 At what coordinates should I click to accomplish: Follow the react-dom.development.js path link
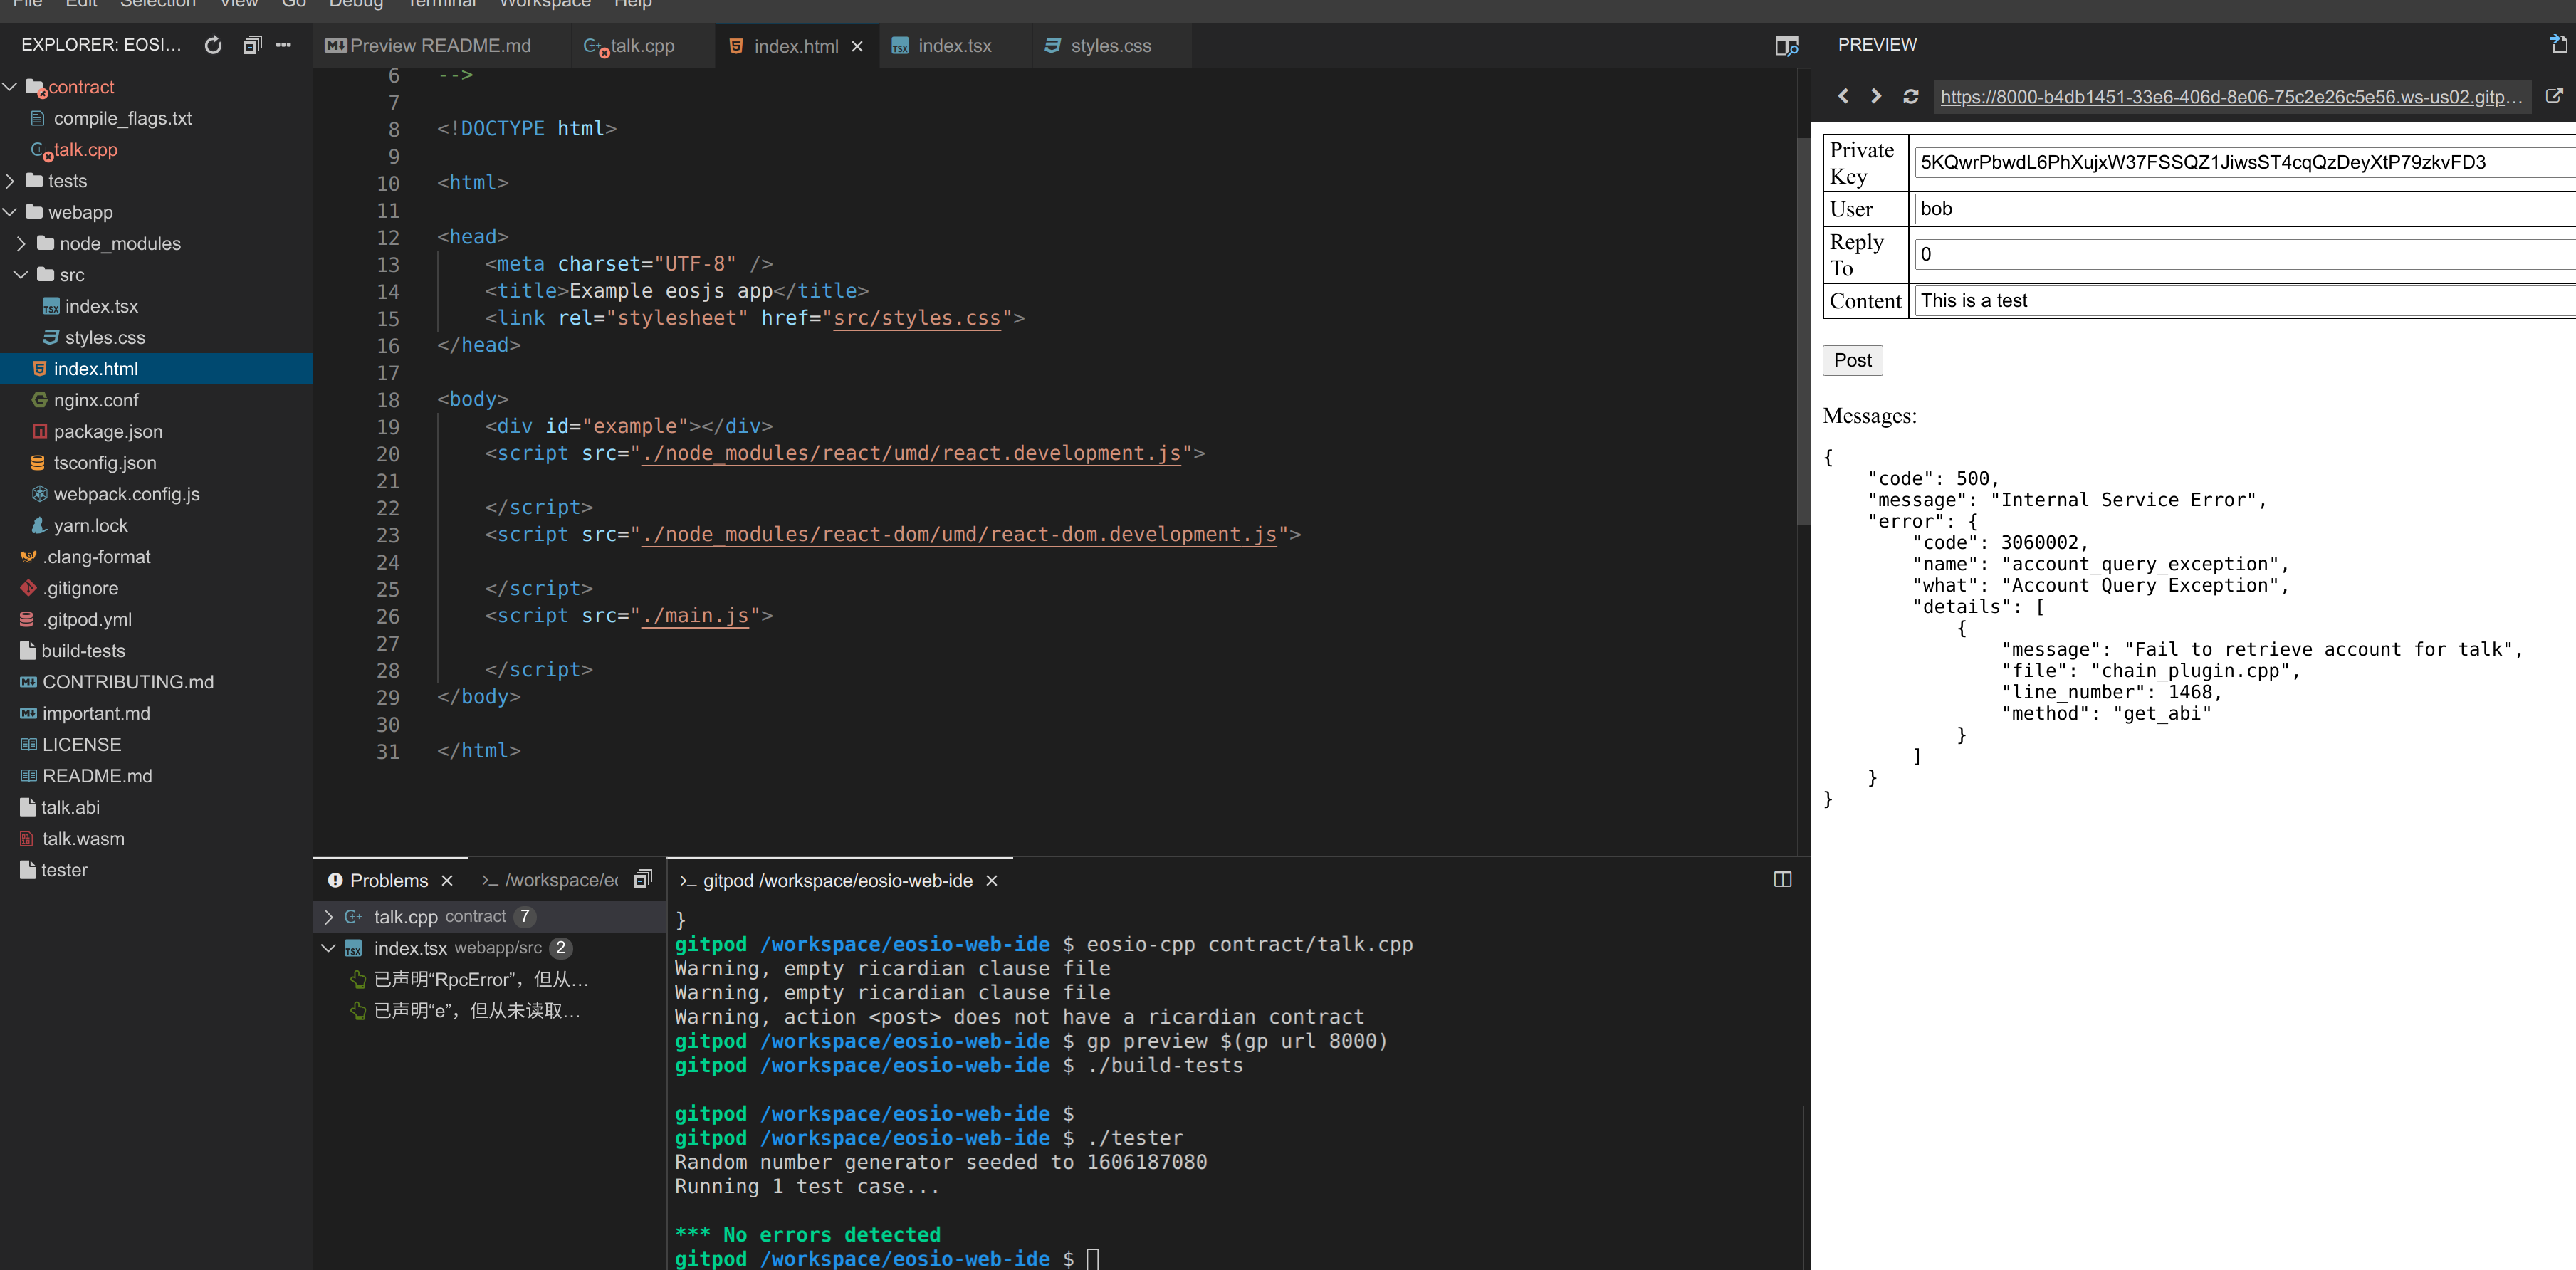point(960,535)
